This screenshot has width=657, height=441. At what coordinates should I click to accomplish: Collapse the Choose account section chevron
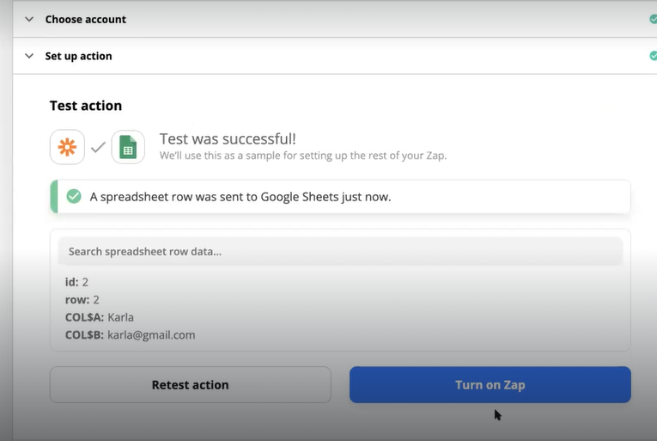click(x=29, y=19)
